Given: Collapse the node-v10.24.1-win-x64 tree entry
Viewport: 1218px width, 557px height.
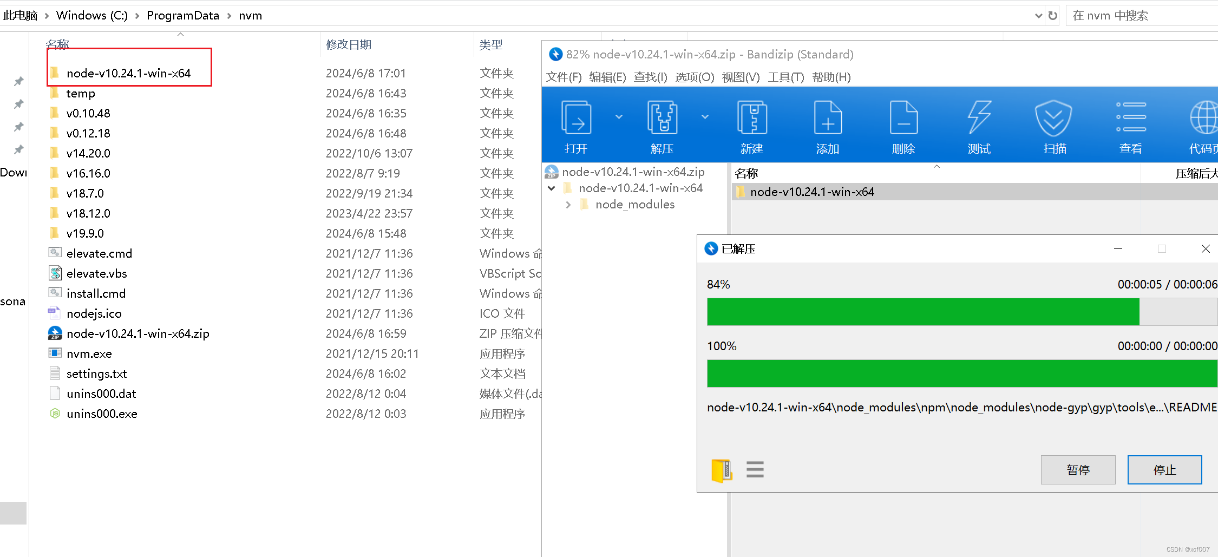Looking at the screenshot, I should (551, 188).
